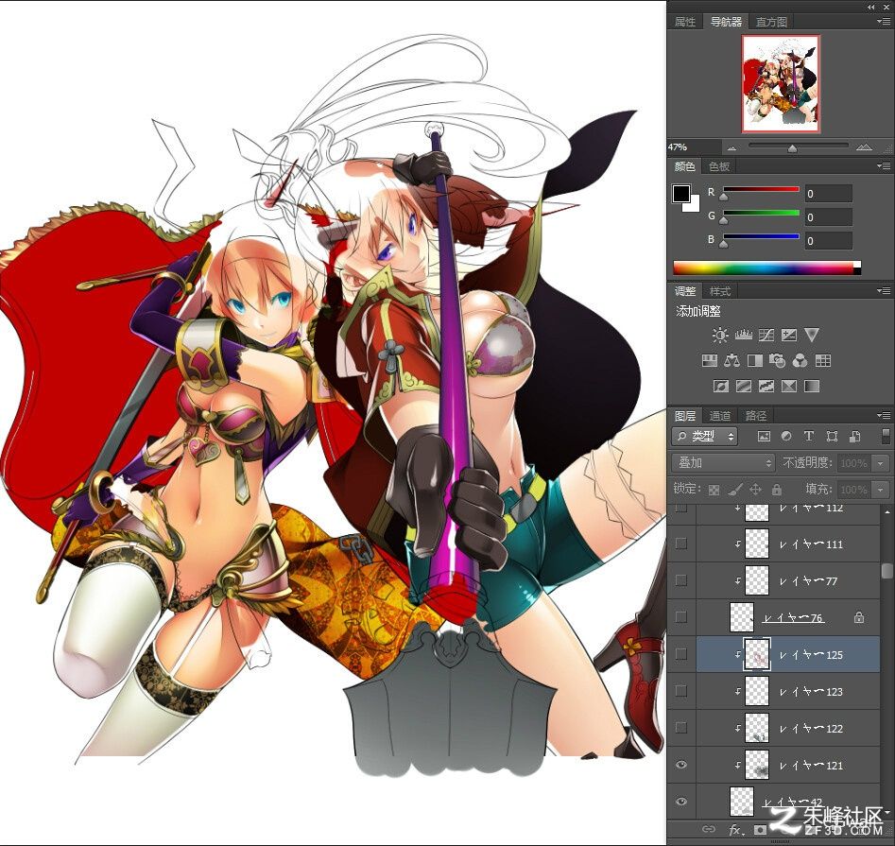Pick a color from the spectrum ramp
The image size is (895, 846).
tap(766, 268)
